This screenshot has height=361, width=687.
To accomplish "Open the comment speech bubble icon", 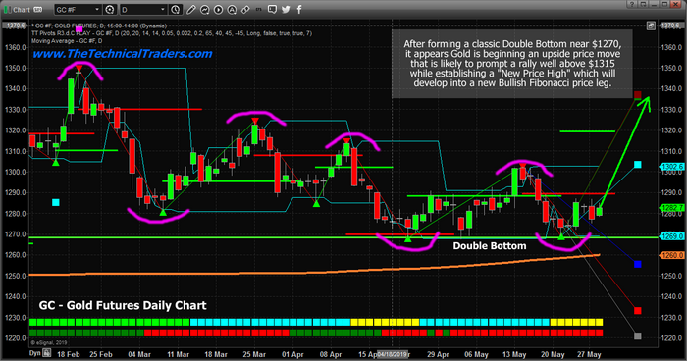I will pyautogui.click(x=272, y=9).
